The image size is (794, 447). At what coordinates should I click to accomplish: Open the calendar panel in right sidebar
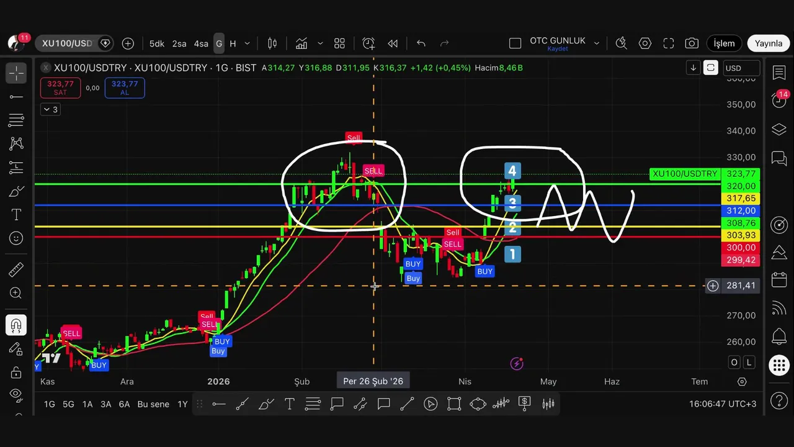(779, 279)
